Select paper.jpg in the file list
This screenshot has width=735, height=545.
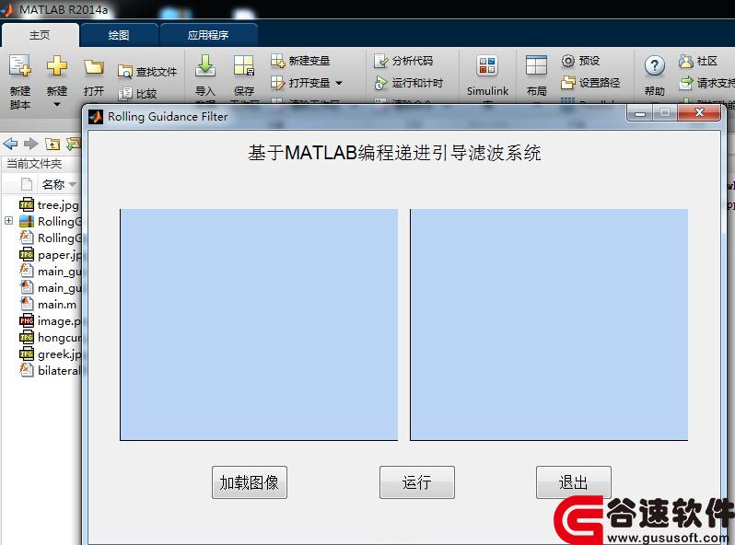[x=50, y=255]
